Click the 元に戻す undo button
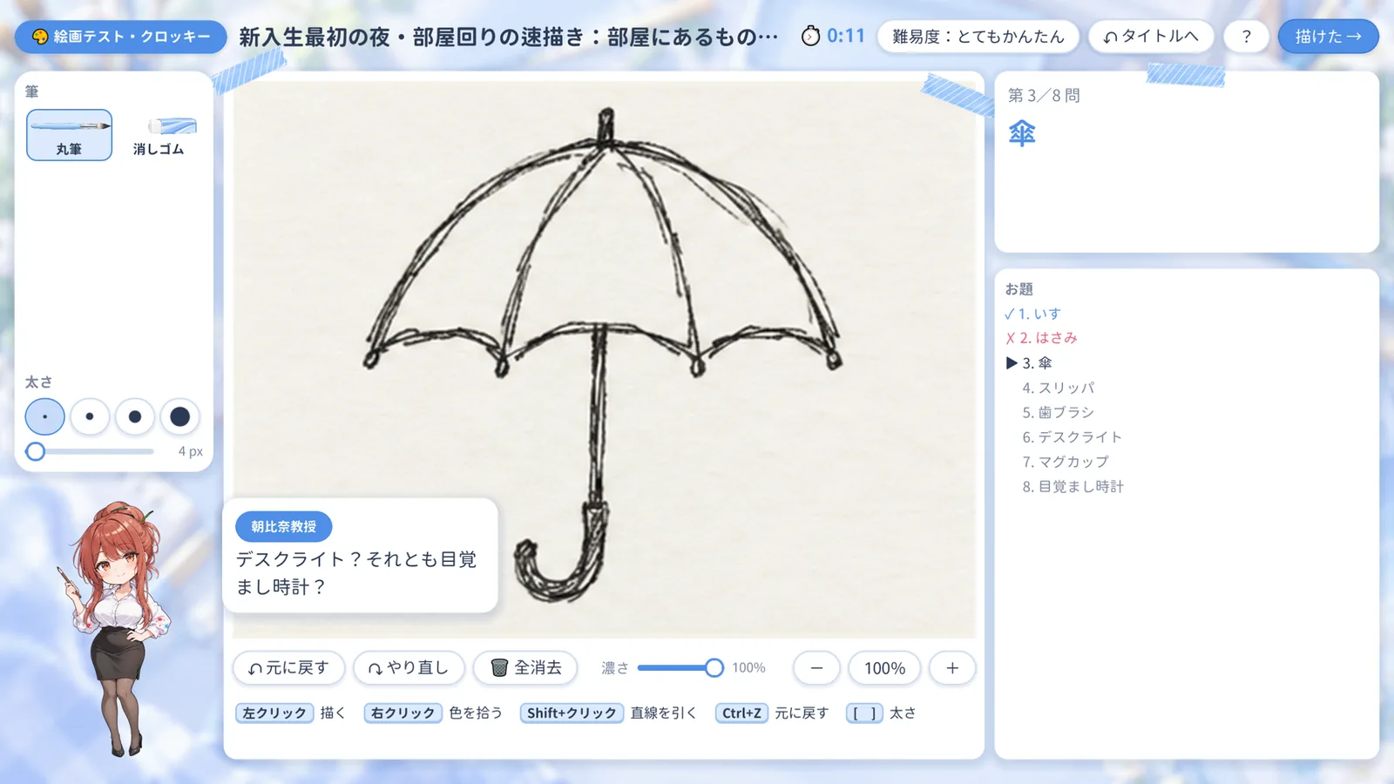Screen dimensions: 1394x784 (x=288, y=668)
